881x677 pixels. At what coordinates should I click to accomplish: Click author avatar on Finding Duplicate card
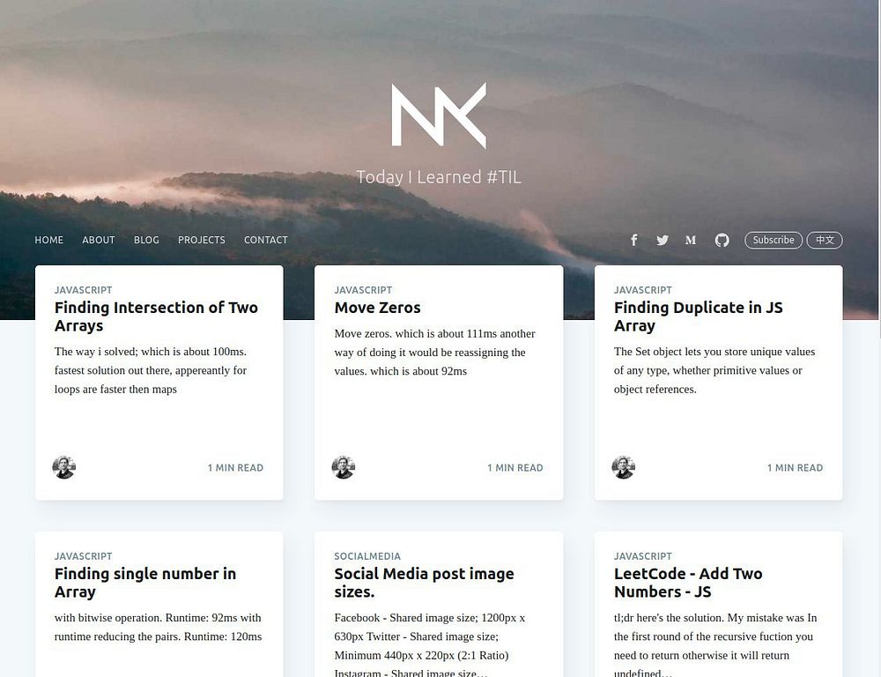[623, 467]
